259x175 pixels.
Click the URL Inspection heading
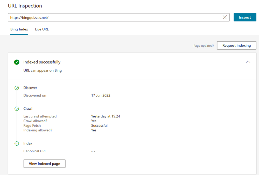[x=25, y=6]
